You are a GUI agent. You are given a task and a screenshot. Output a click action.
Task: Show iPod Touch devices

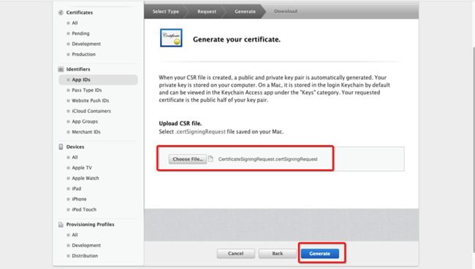(84, 209)
